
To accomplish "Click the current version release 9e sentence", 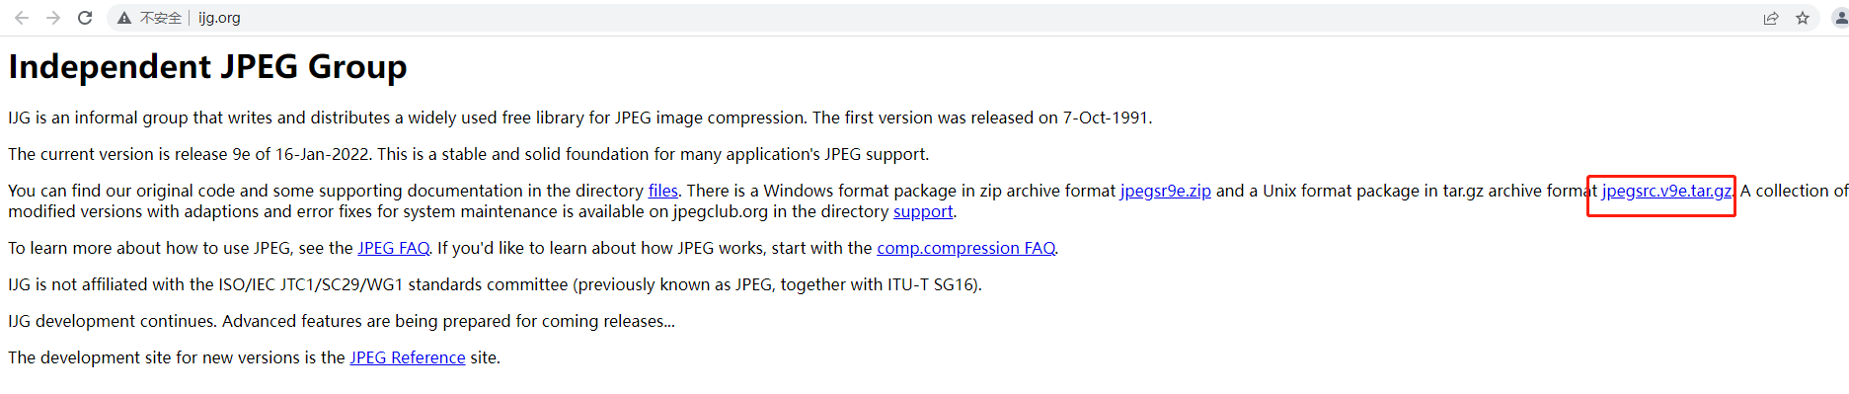I will (x=469, y=154).
